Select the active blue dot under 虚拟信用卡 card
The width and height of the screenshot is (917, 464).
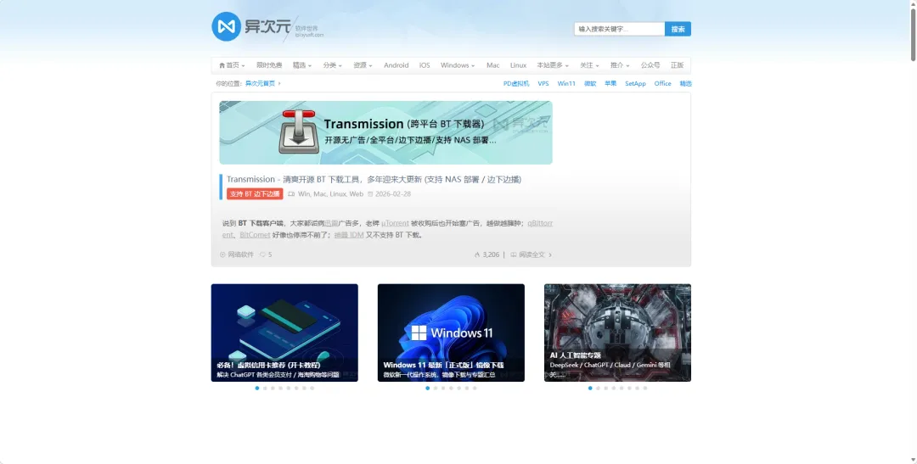click(x=256, y=388)
